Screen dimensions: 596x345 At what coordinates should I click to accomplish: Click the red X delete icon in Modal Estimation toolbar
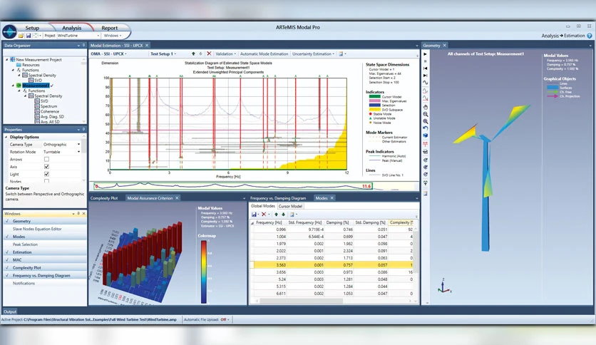[209, 53]
